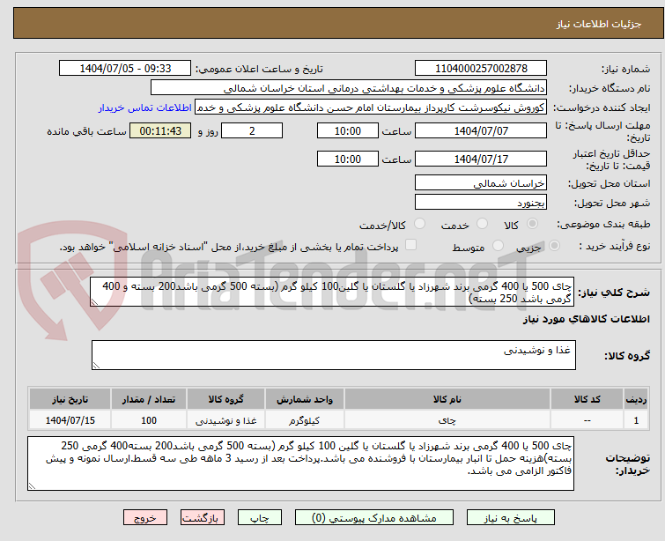665x541 pixels.
Task: Select the متوسط purchase type radio
Action: coord(498,246)
